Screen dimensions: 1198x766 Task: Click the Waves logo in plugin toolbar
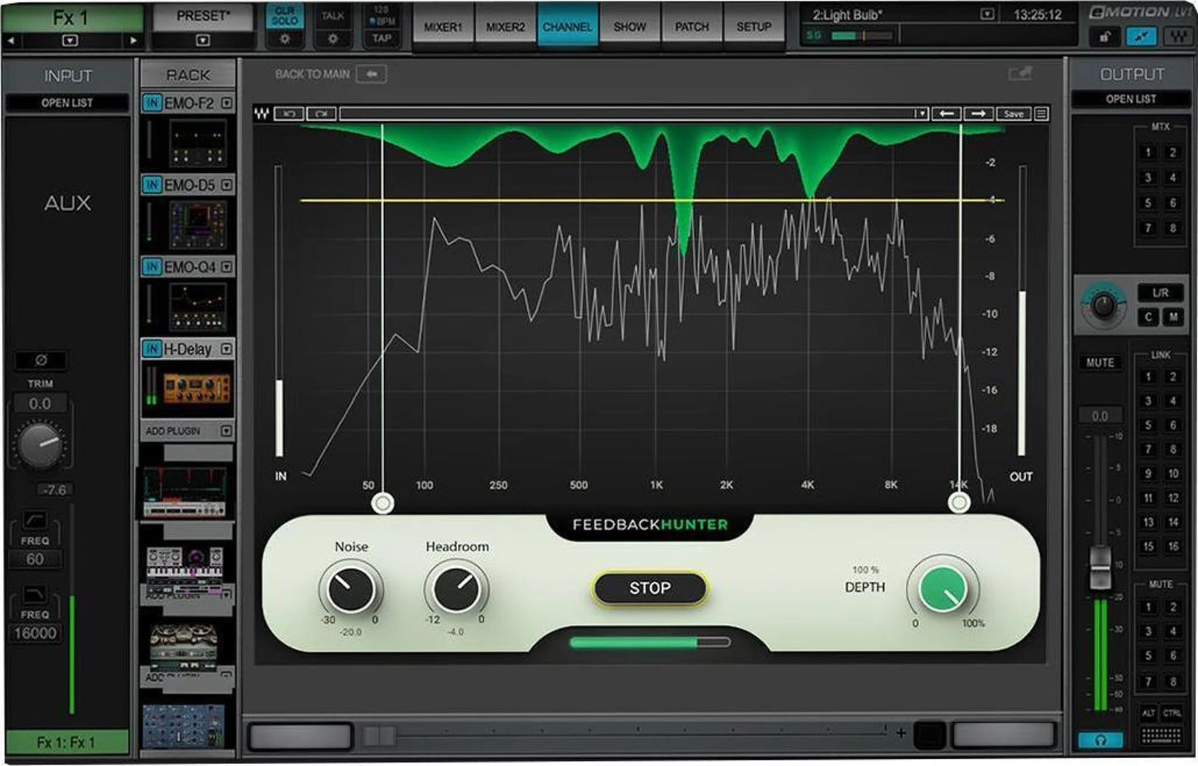click(x=262, y=114)
